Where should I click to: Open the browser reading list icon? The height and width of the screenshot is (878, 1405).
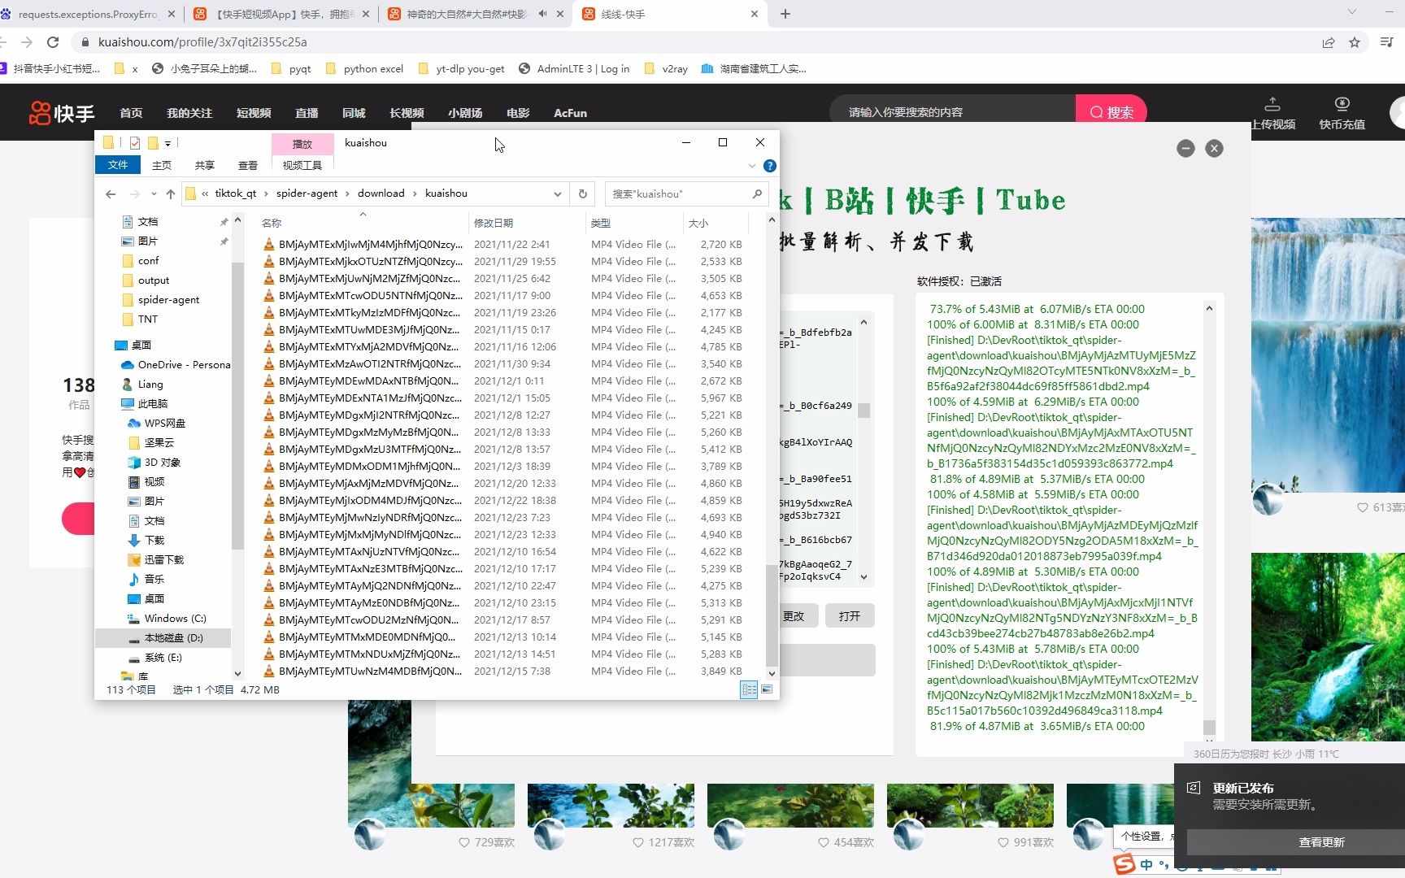(1387, 42)
